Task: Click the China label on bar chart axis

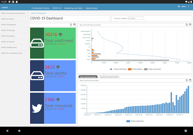Action: [x=89, y=59]
